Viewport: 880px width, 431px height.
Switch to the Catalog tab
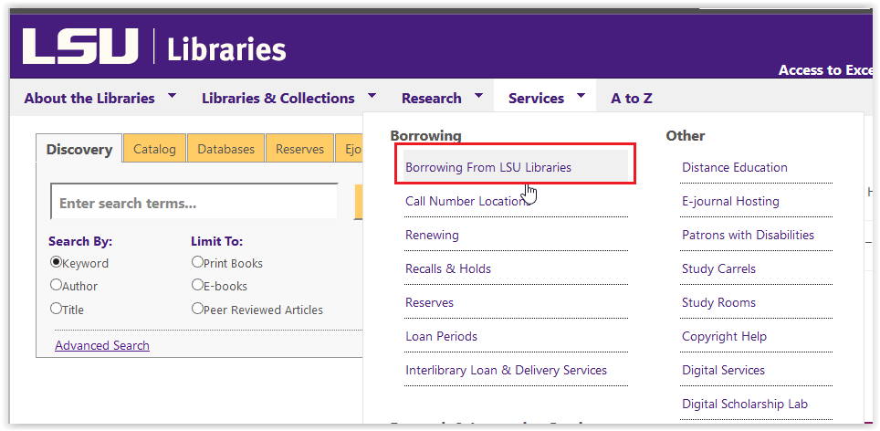click(154, 149)
